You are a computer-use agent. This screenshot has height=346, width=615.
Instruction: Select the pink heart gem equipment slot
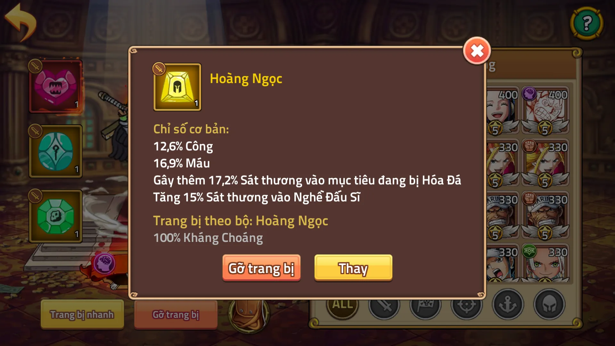pyautogui.click(x=55, y=86)
